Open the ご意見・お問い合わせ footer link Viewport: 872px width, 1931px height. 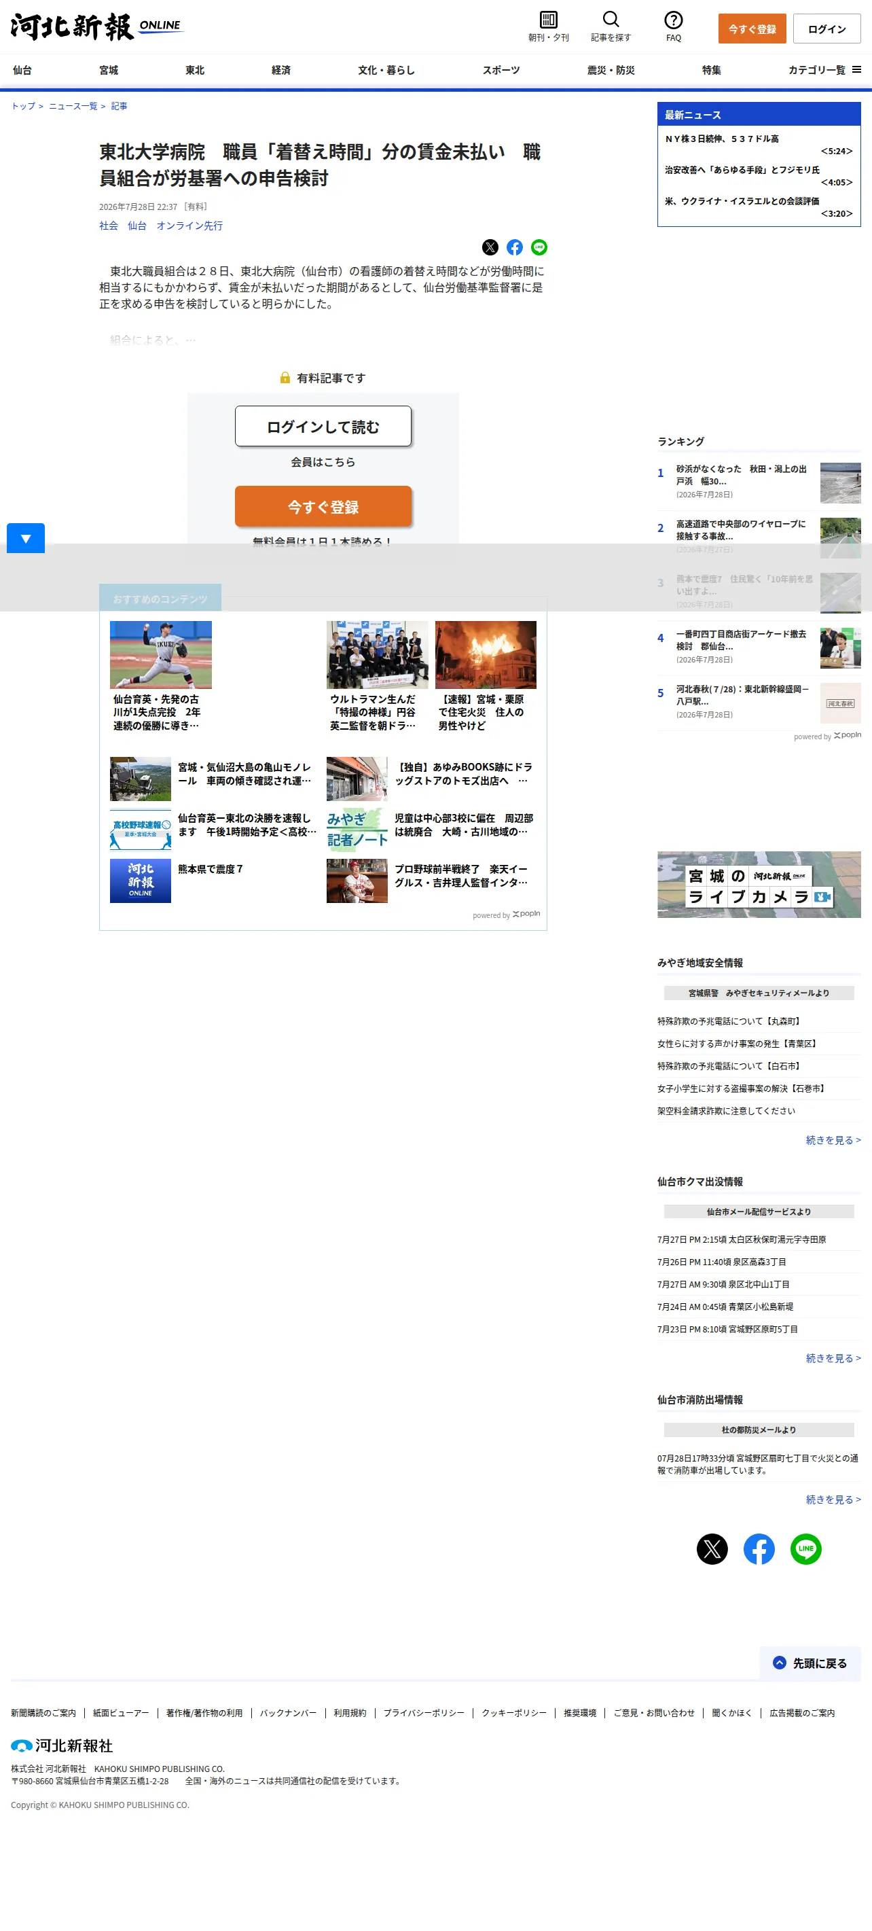click(x=654, y=1713)
